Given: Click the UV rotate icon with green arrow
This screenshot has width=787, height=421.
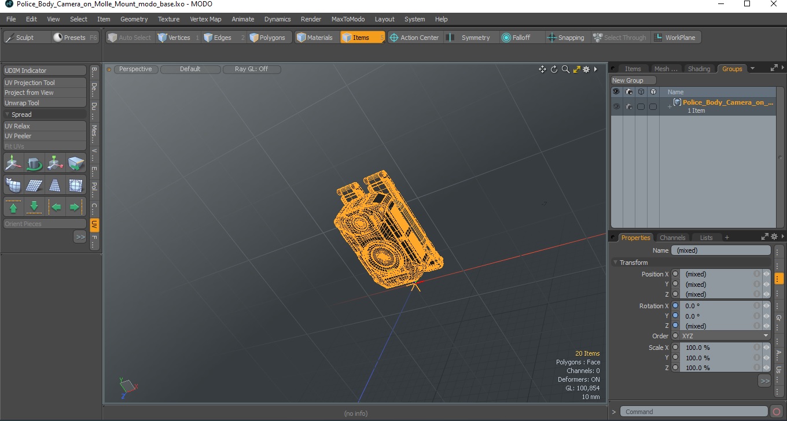Looking at the screenshot, I should pyautogui.click(x=34, y=164).
